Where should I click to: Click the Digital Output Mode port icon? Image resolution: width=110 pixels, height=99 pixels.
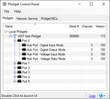click(24, 49)
